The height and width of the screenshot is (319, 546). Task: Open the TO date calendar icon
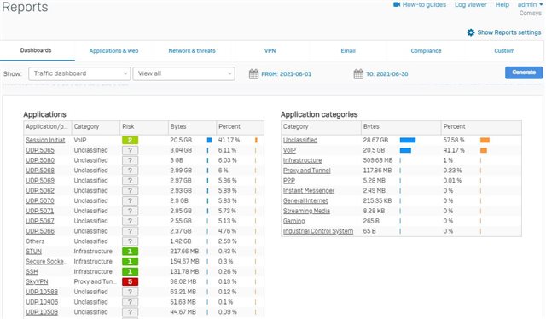point(358,74)
